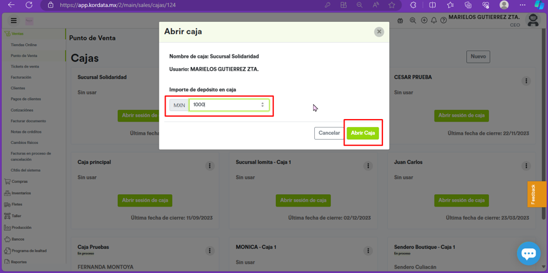This screenshot has width=548, height=273.
Task: Open the chat support bubble
Action: point(528,253)
